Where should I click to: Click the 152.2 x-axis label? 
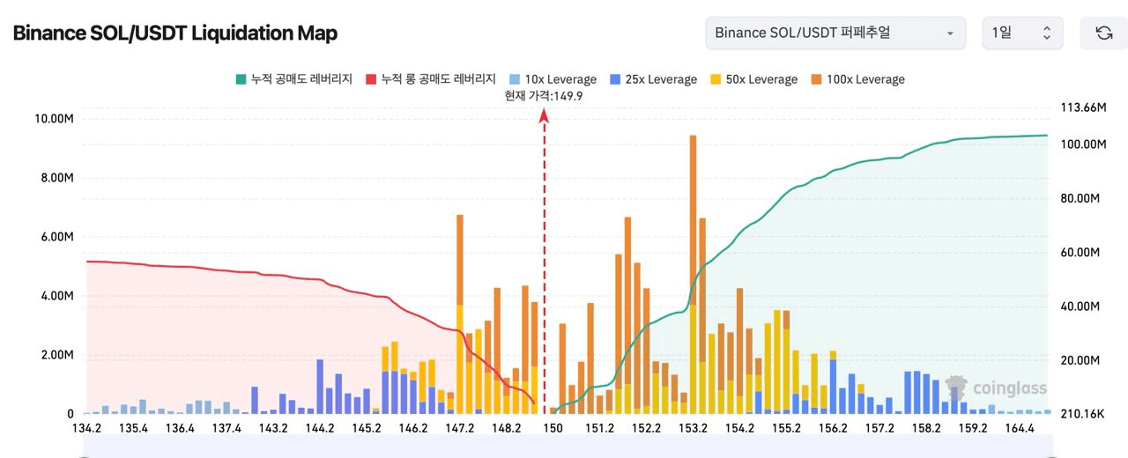click(x=646, y=429)
